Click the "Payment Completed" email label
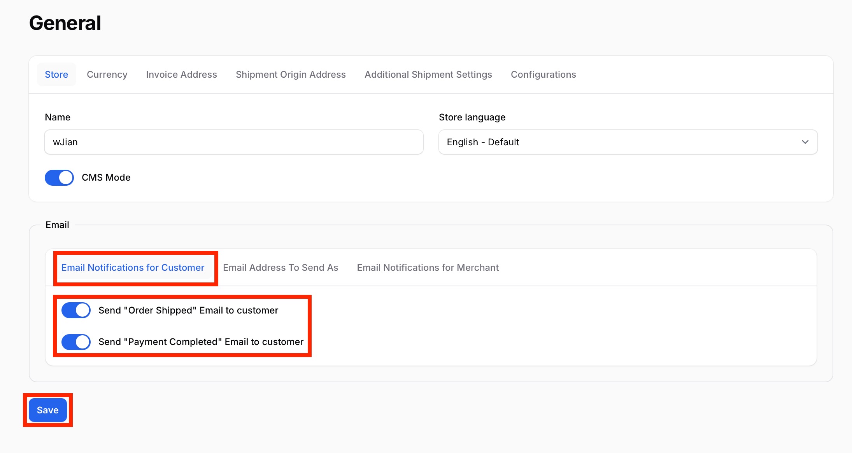Screen dimensions: 852x453 [201, 342]
